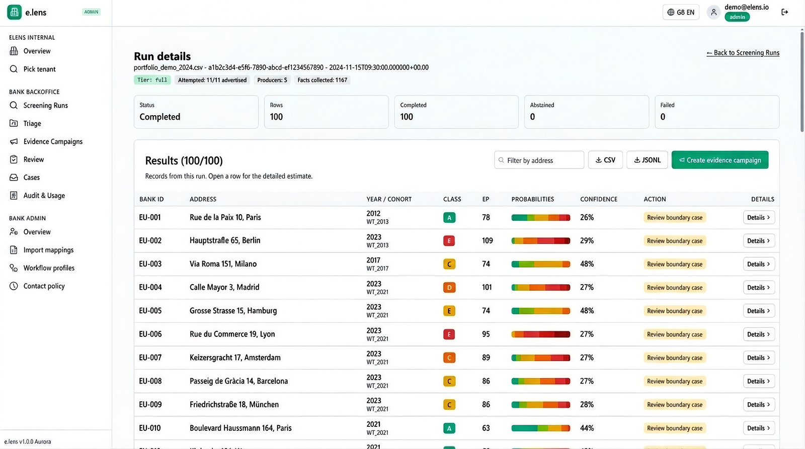Open Details for EU-006 Lyon row

pos(759,334)
